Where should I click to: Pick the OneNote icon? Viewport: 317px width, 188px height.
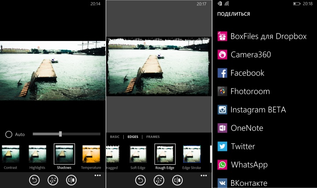[x=222, y=128]
